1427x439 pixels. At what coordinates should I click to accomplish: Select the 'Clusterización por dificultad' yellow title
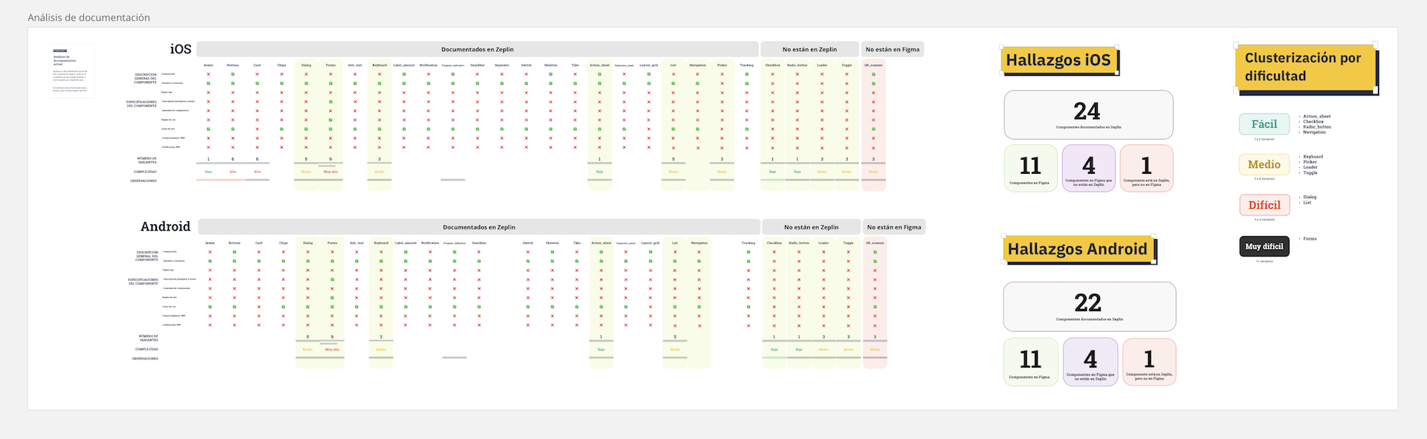pos(1303,67)
